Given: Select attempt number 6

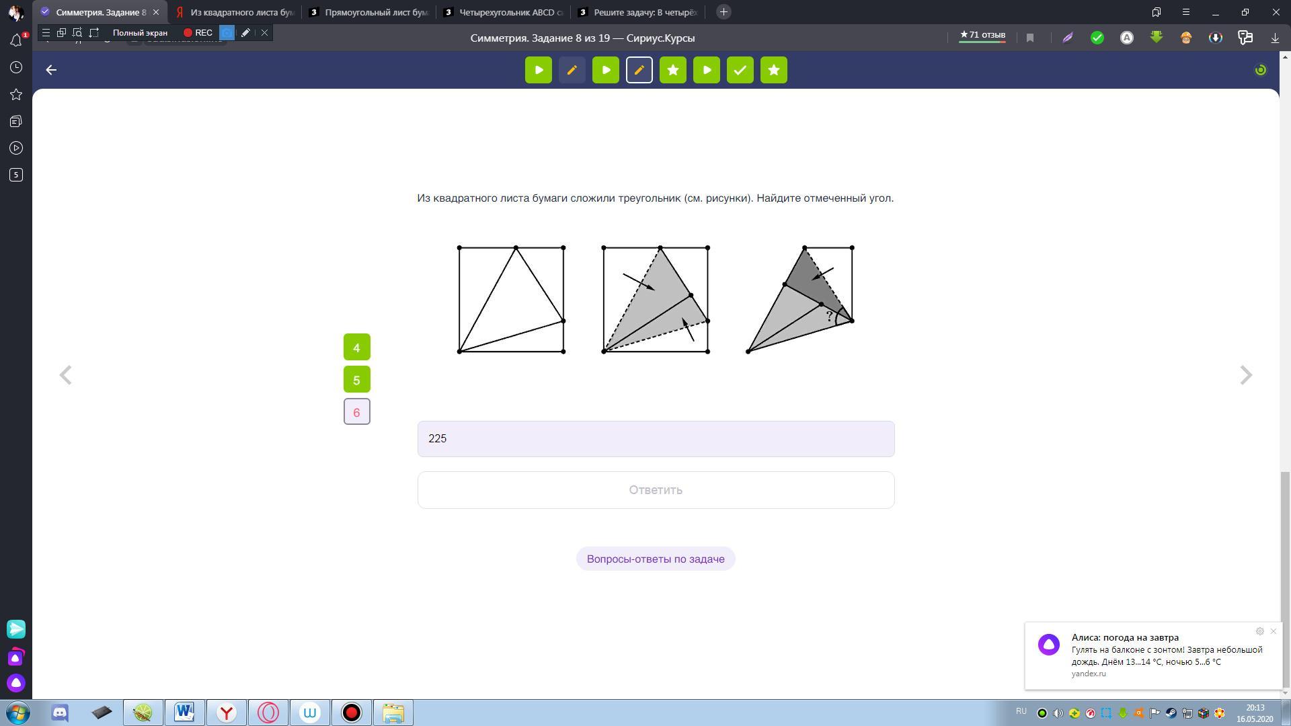Looking at the screenshot, I should point(356,412).
